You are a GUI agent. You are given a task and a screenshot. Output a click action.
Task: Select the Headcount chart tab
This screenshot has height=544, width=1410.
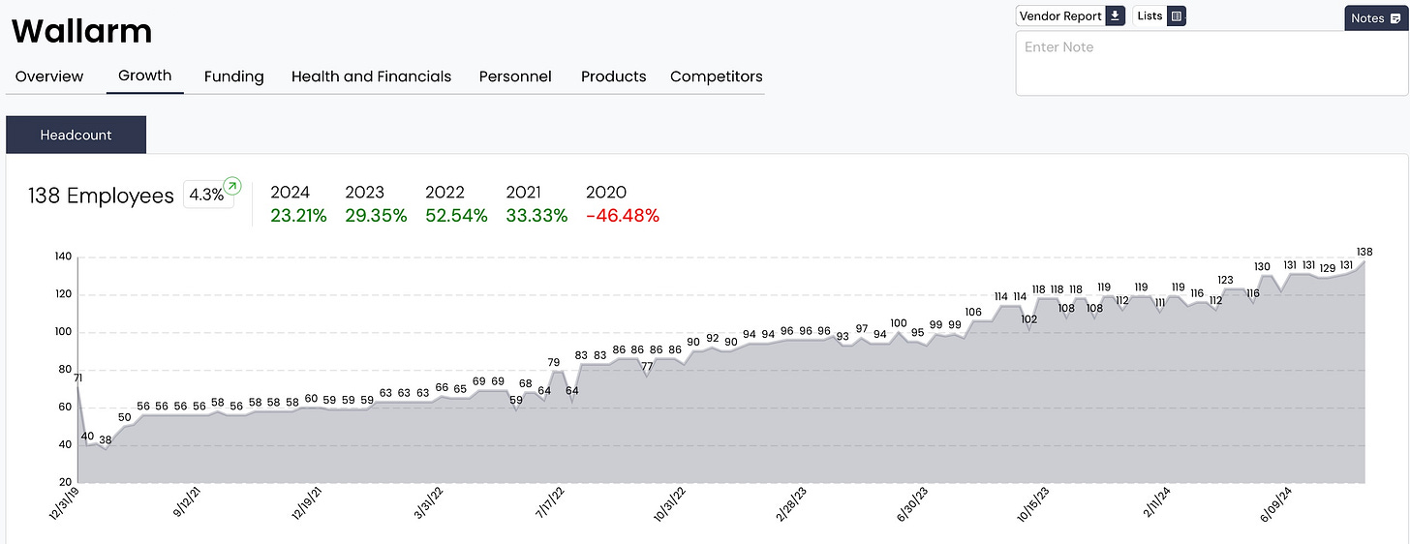point(77,136)
